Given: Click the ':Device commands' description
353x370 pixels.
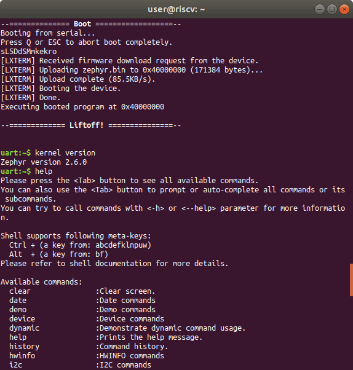Looking at the screenshot, I should (x=130, y=318).
